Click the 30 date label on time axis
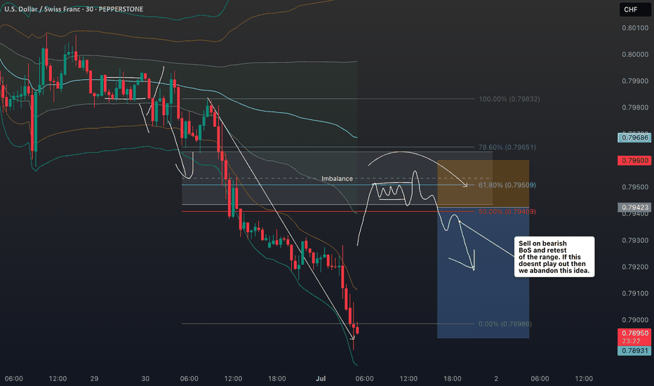 point(145,378)
